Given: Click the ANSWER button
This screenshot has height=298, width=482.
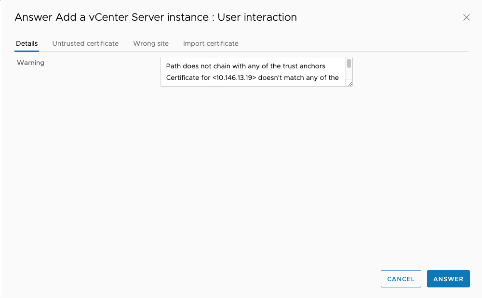Looking at the screenshot, I should coord(448,279).
